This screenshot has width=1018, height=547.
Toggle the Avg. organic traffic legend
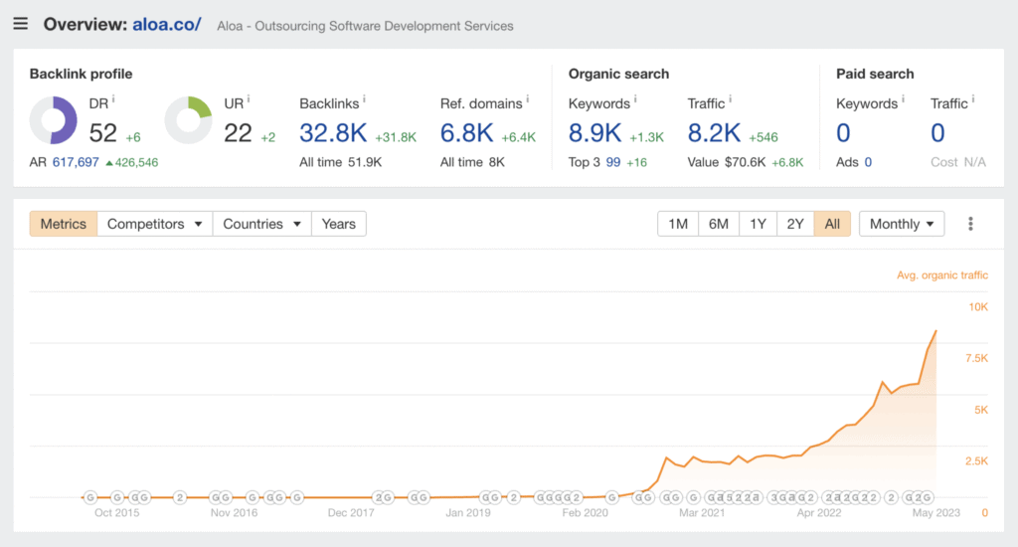pos(942,275)
